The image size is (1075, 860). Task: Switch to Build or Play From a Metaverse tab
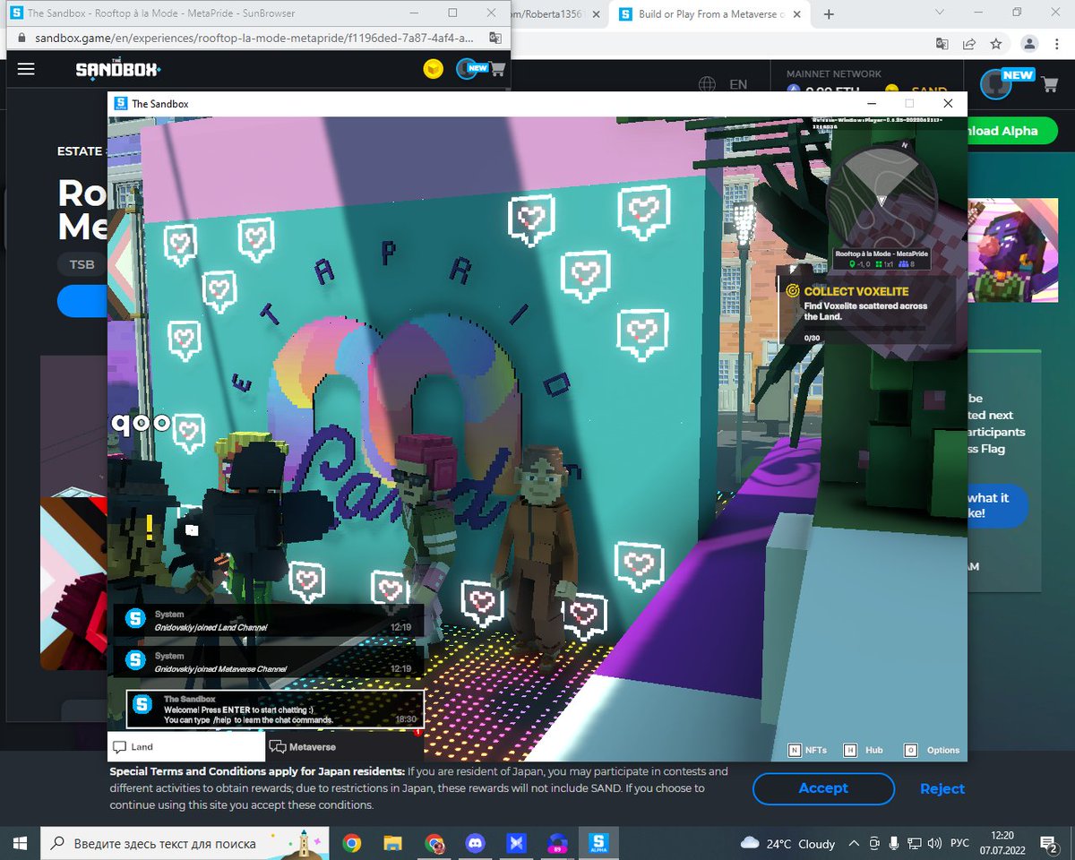click(x=710, y=14)
